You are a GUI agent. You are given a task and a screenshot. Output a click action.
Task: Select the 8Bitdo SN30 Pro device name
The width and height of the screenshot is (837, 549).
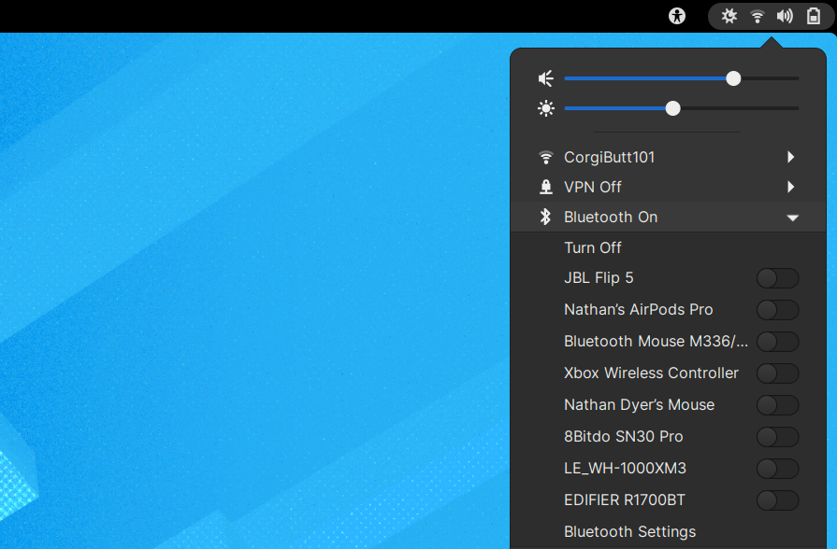pos(624,437)
